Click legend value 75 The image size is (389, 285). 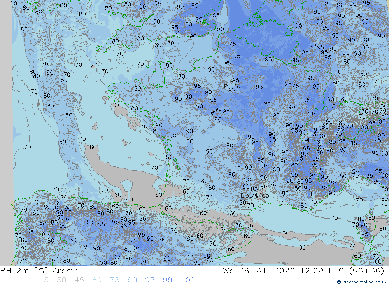[x=115, y=280]
